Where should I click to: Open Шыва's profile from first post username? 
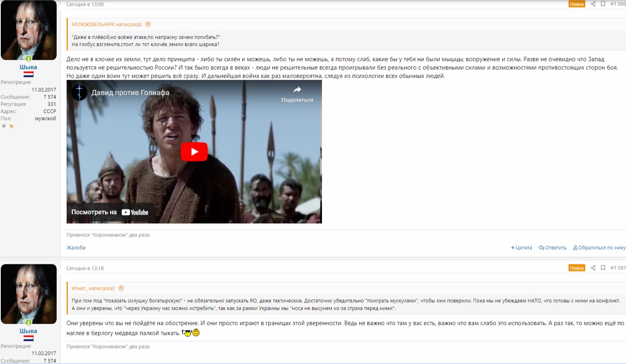click(x=28, y=67)
